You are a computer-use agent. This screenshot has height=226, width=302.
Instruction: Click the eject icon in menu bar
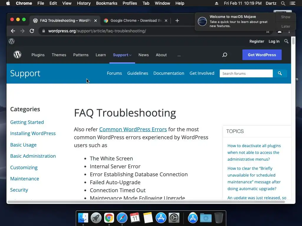[216, 3]
